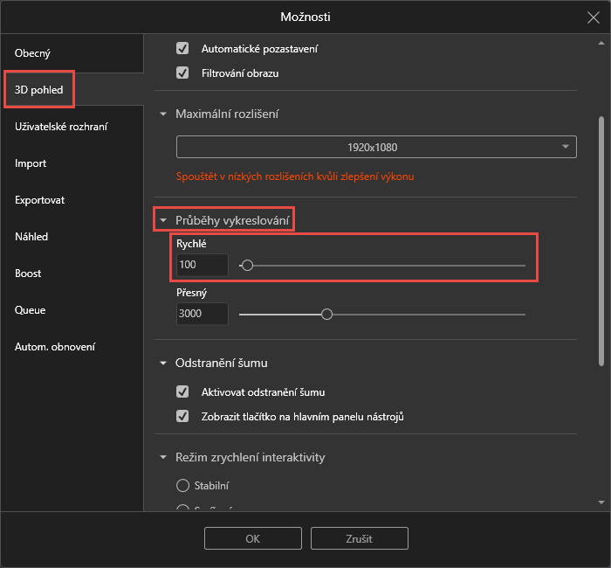611x568 pixels.
Task: Open the Obecný settings tab
Action: (32, 53)
